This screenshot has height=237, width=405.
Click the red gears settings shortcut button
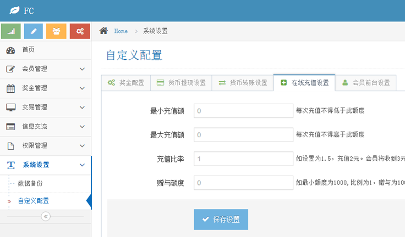point(79,31)
